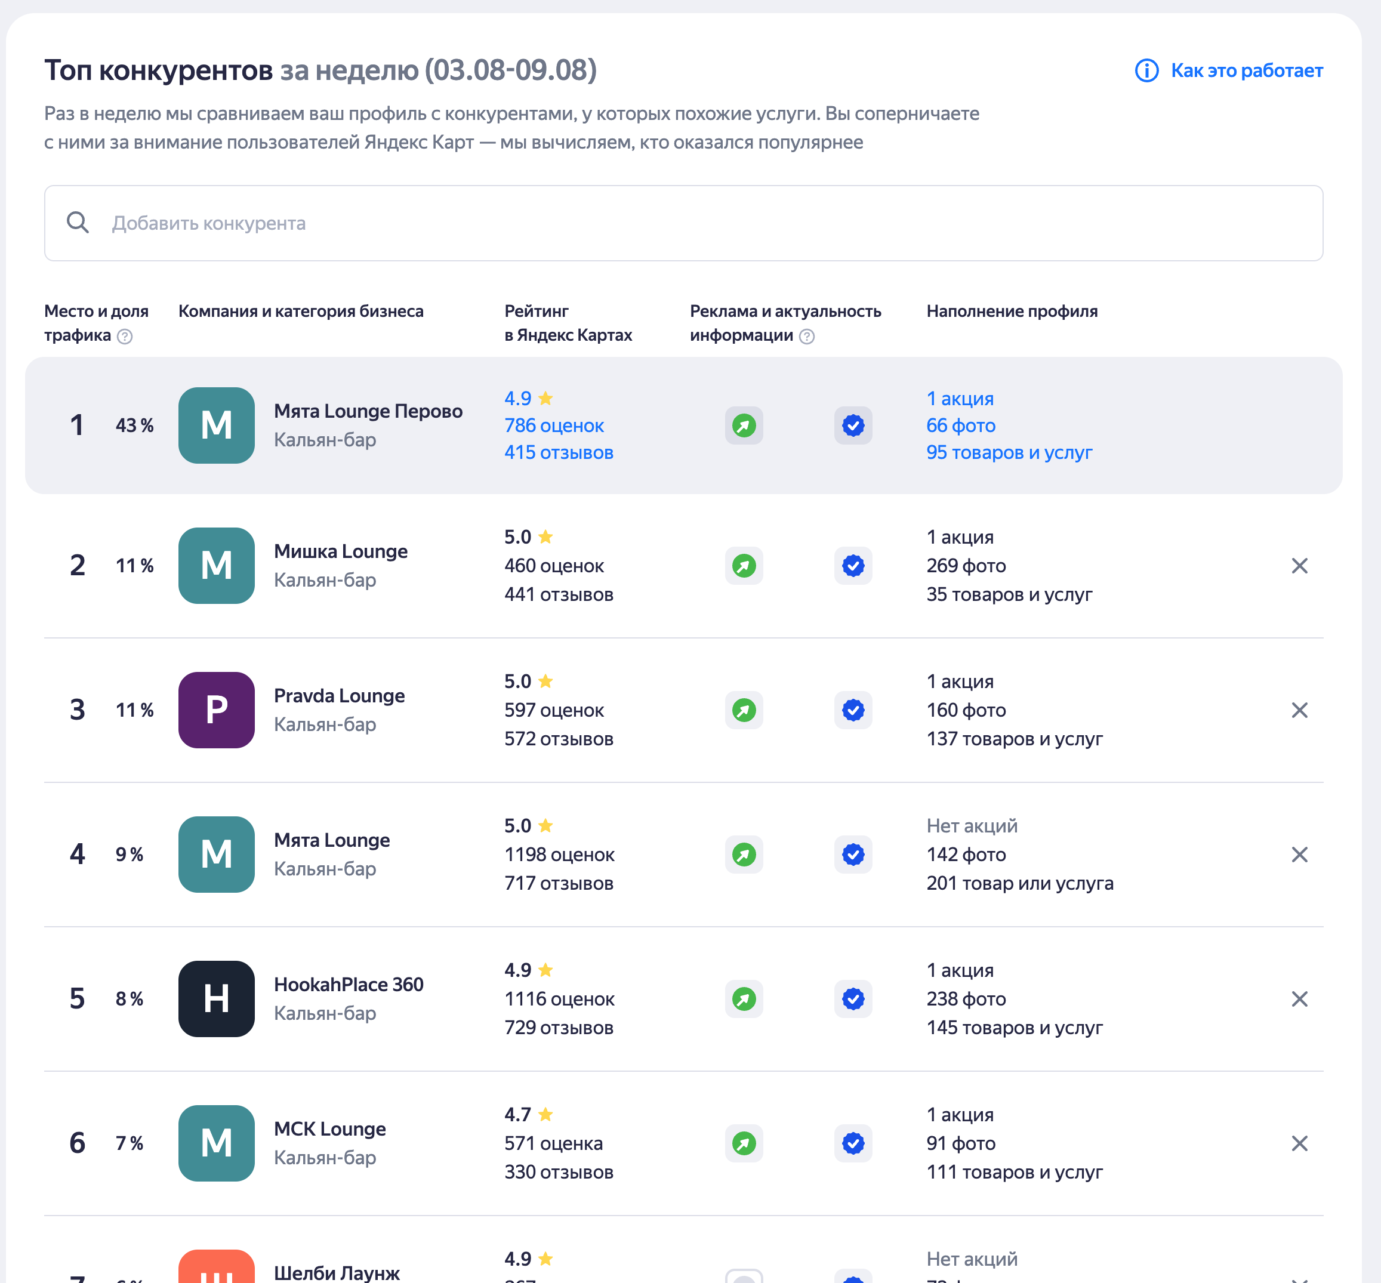
Task: Click the blue verified badge for Мишка Lounge
Action: tap(853, 566)
